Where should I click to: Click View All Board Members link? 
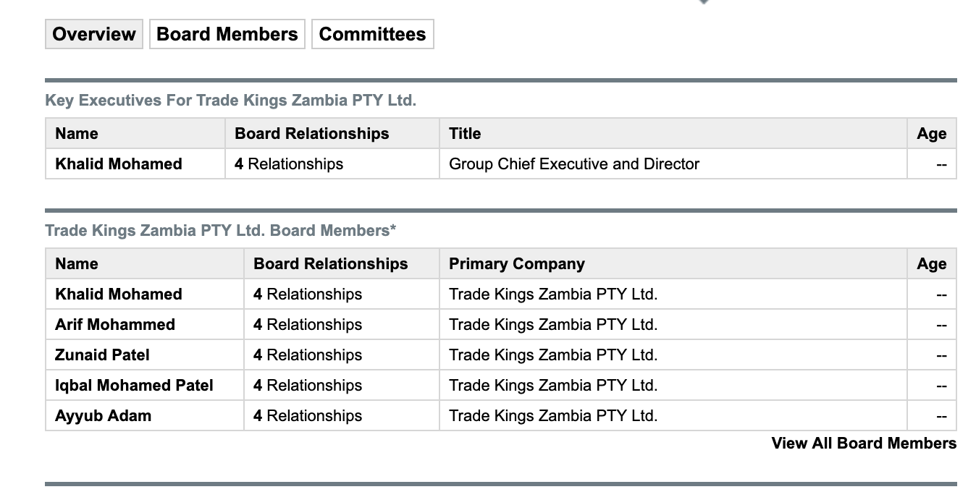[864, 444]
